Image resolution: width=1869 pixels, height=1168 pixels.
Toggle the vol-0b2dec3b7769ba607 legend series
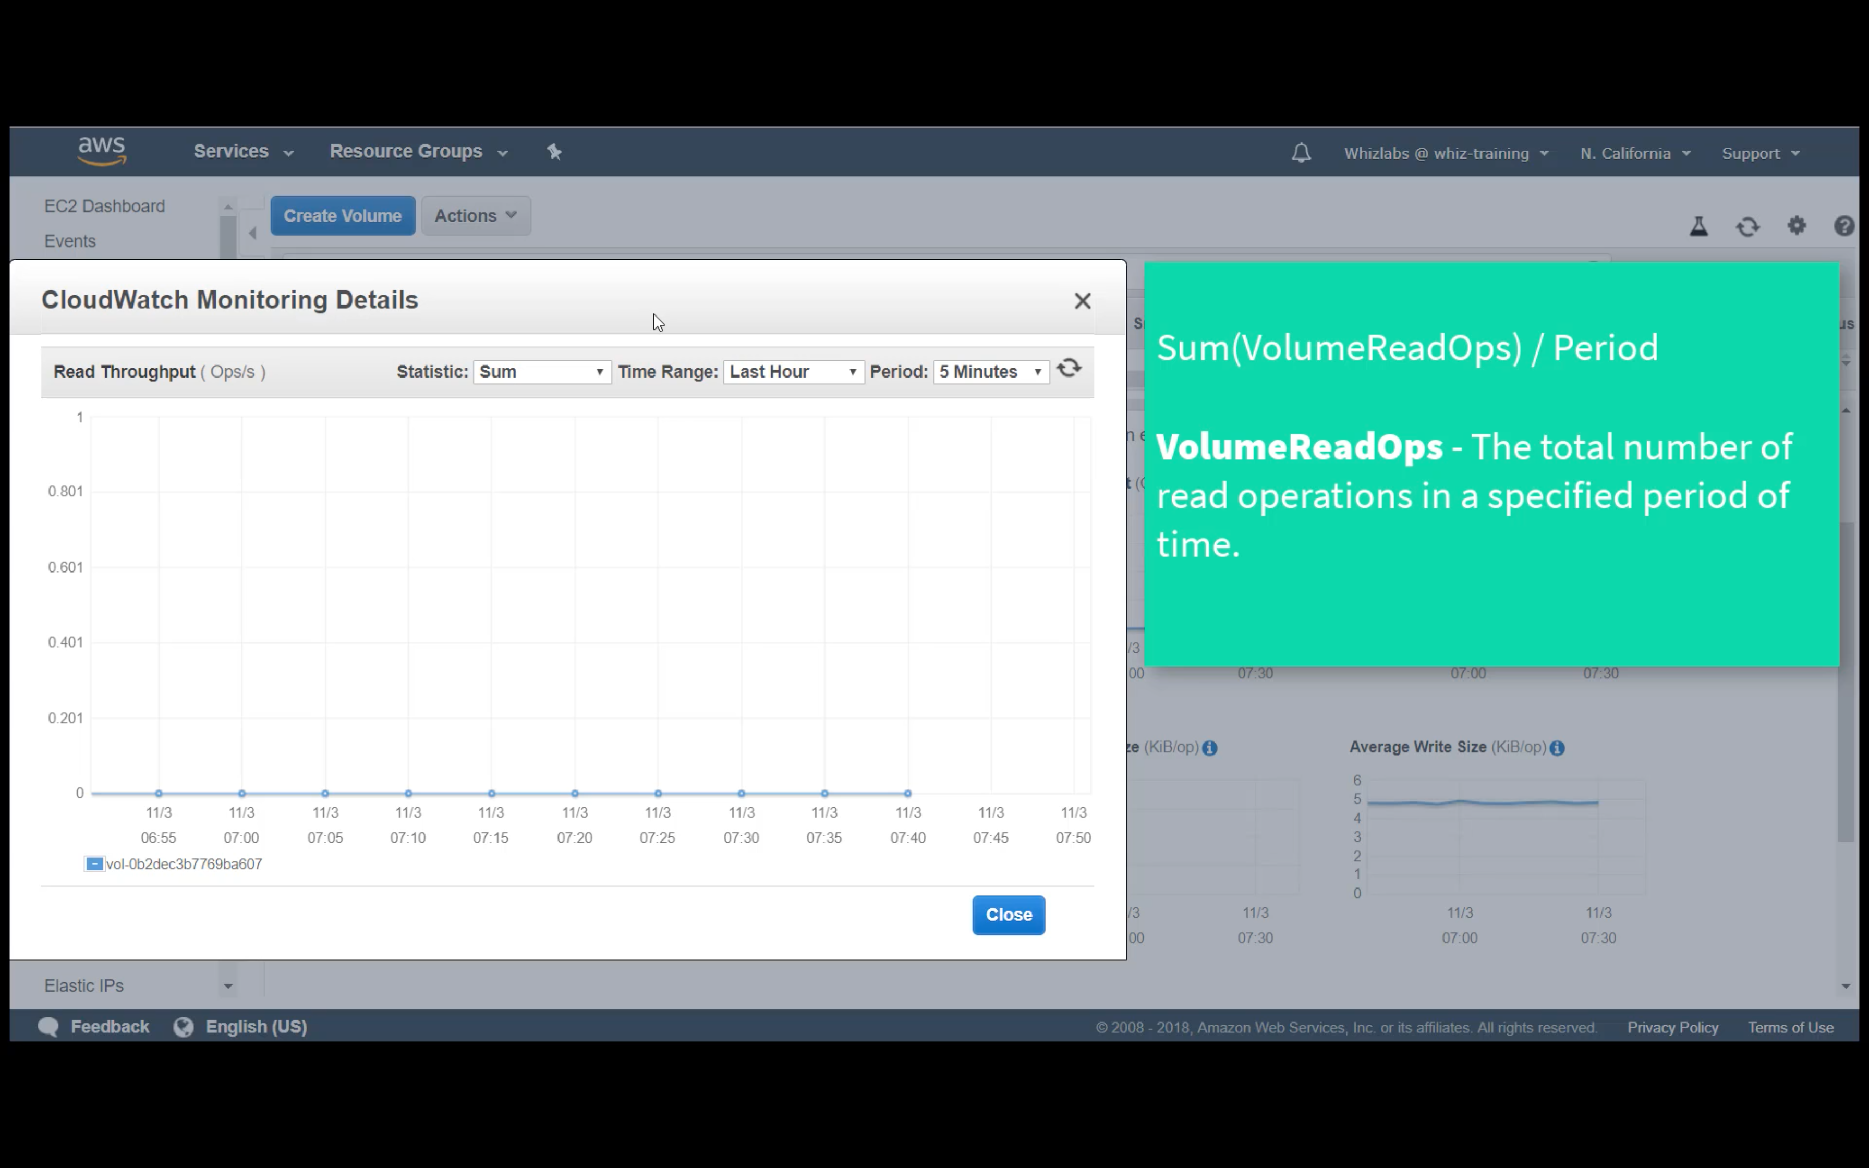point(94,863)
